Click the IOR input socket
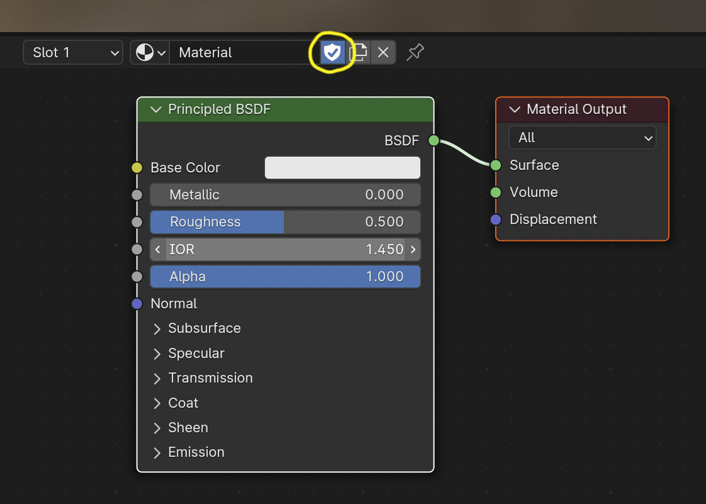 tap(137, 249)
